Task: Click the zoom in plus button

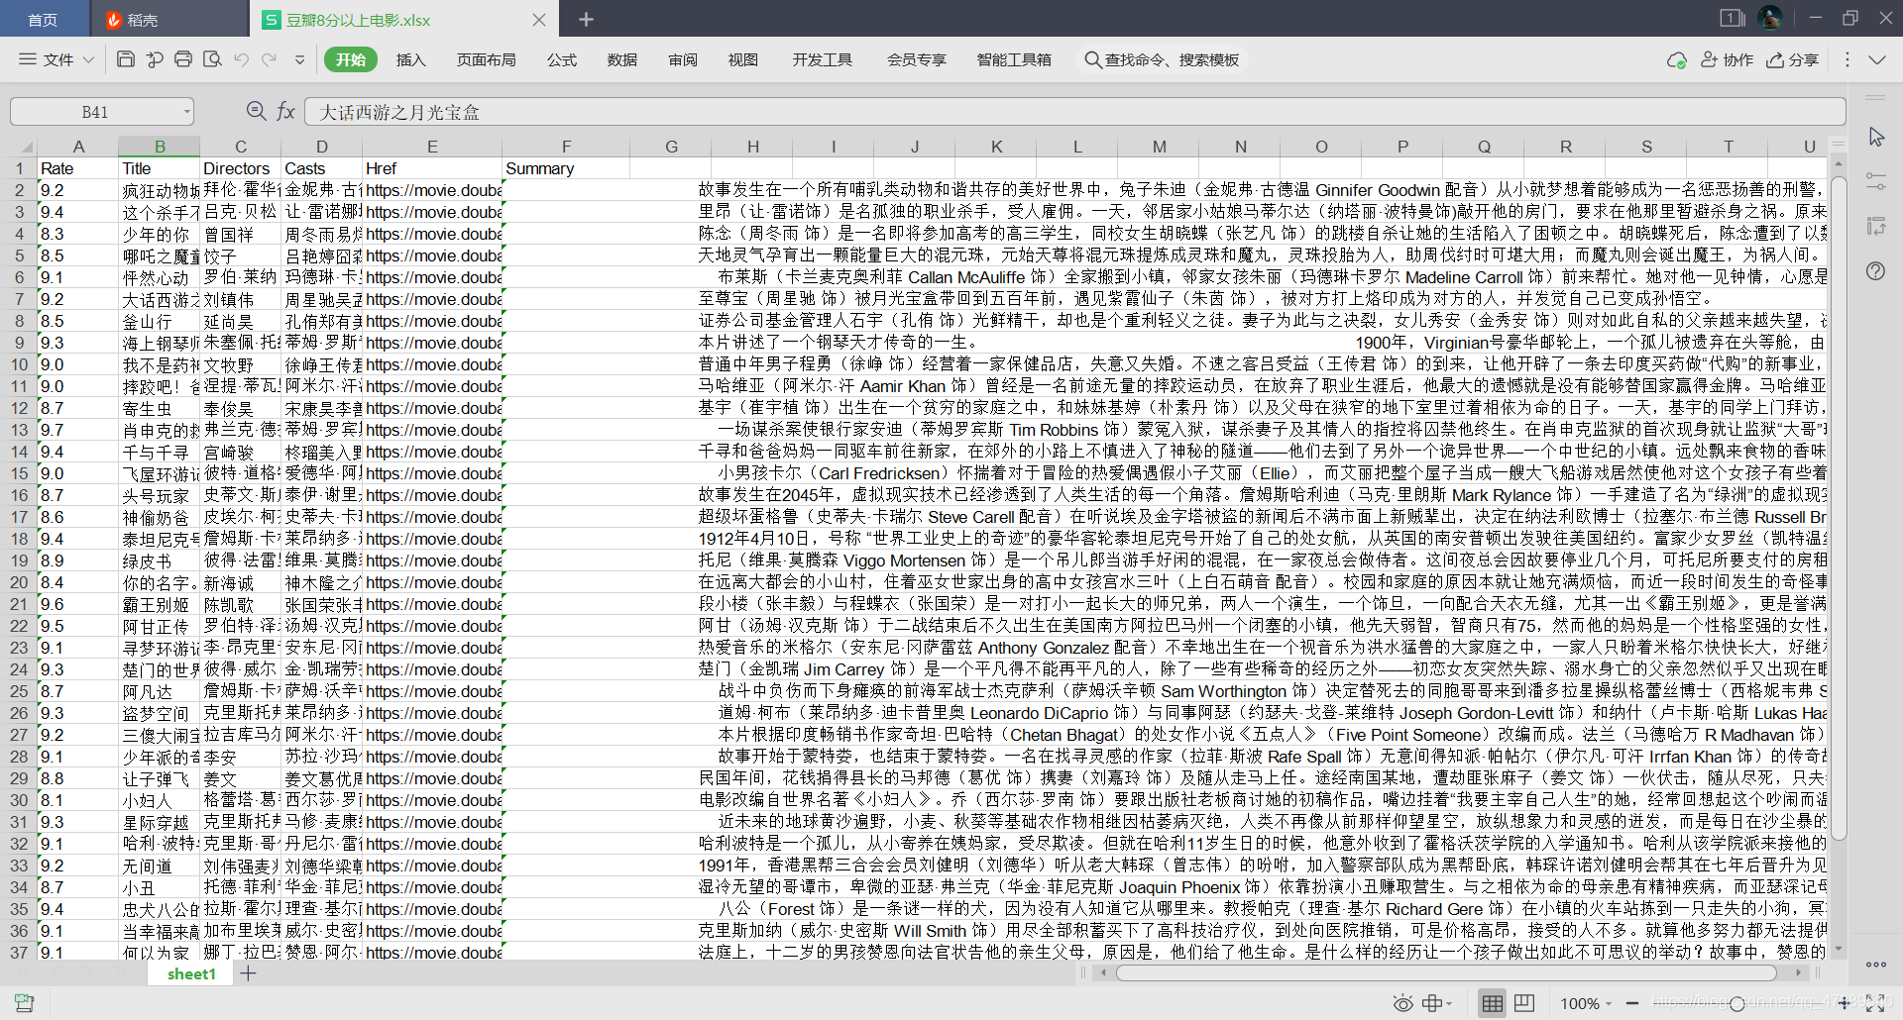Action: (x=1845, y=1003)
